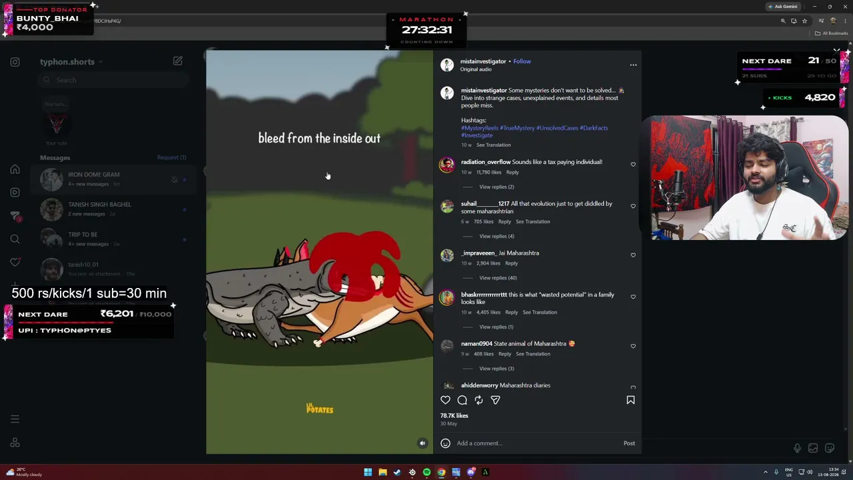Open the Chrome three-dot menu
The height and width of the screenshot is (480, 853).
point(844,21)
